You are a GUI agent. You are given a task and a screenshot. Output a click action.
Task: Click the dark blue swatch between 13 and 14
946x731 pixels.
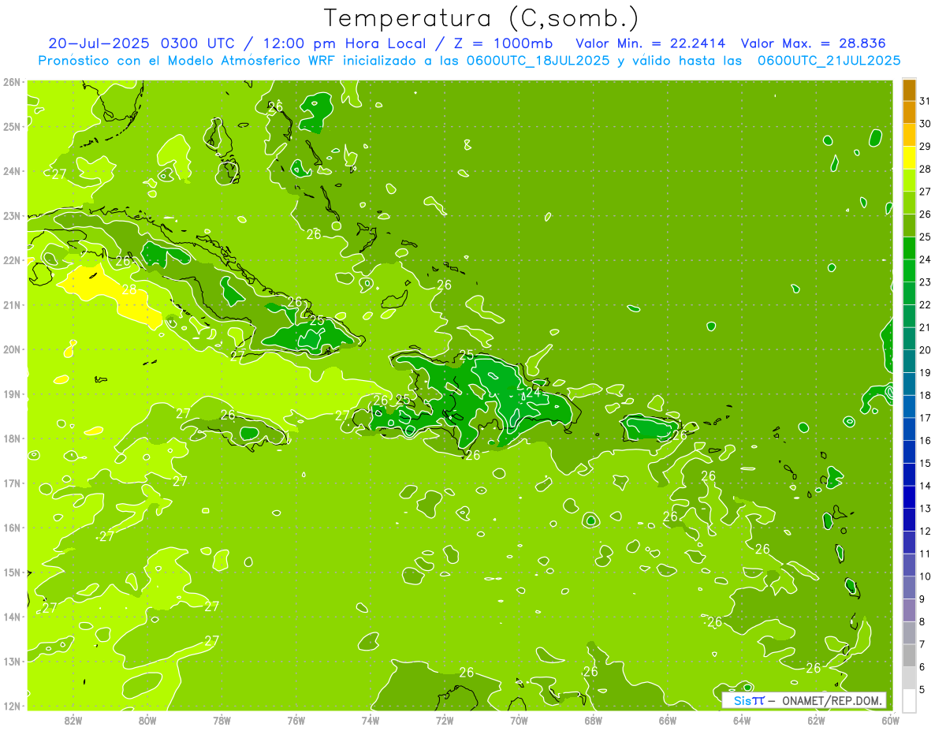click(x=909, y=497)
